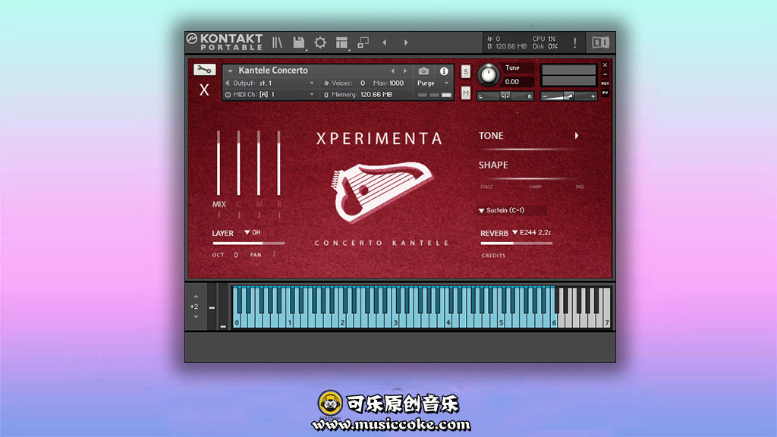Load next instrument with header right arrow

pyautogui.click(x=405, y=71)
